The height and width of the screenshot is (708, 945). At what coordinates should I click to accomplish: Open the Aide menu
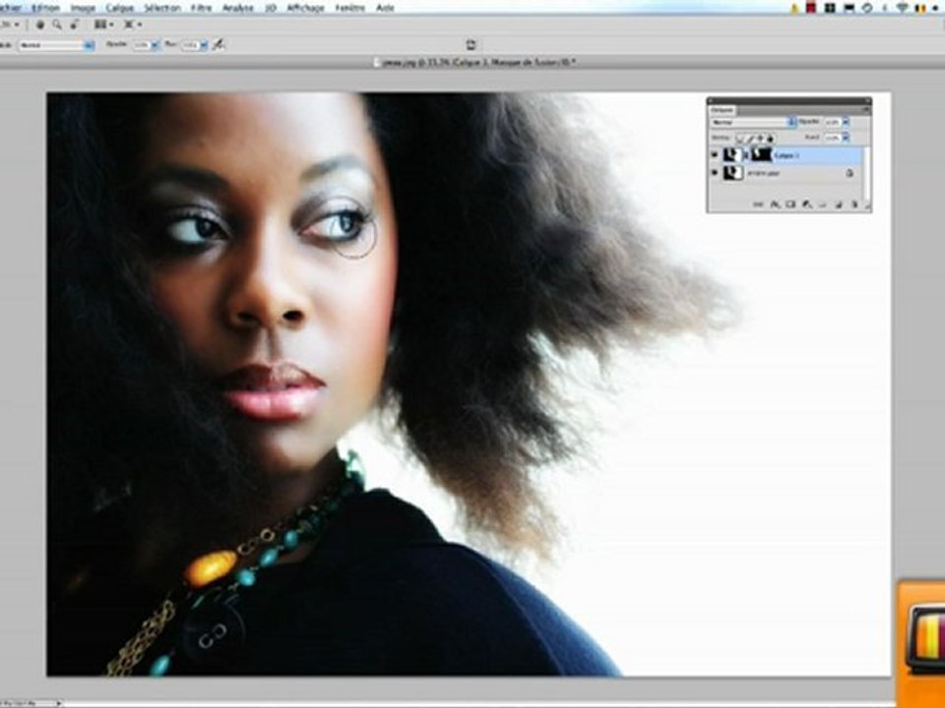tap(385, 8)
